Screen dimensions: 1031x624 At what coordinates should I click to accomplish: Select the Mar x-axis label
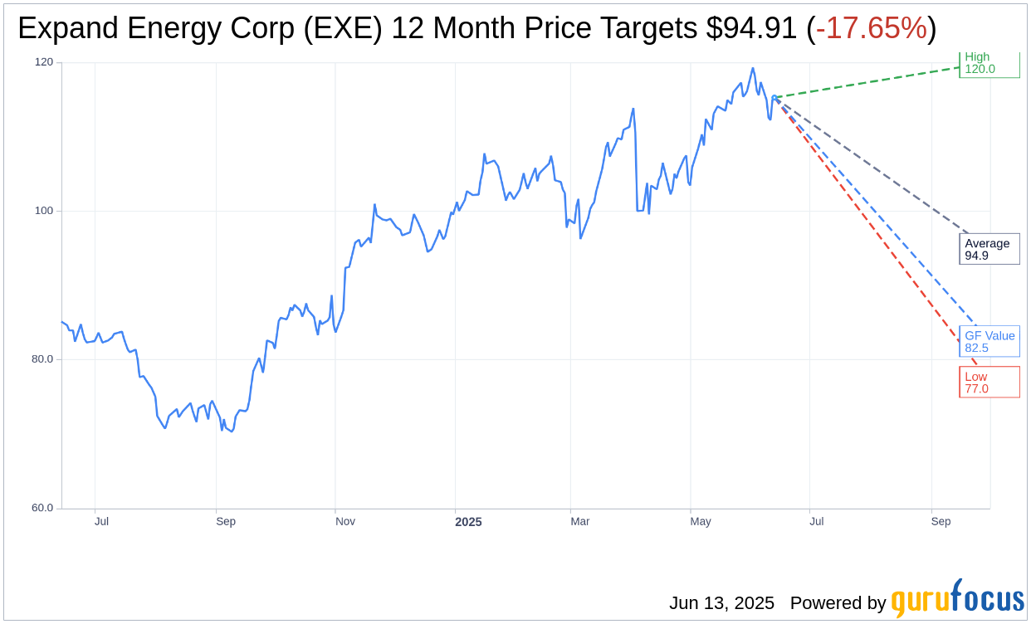pos(580,521)
